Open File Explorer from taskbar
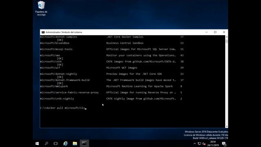 75,143
